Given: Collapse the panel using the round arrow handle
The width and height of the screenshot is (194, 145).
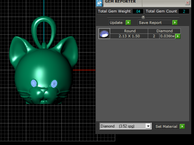Looking at the screenshot, I should coord(143,17).
